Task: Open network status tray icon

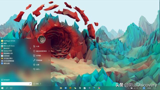Action: (134, 88)
